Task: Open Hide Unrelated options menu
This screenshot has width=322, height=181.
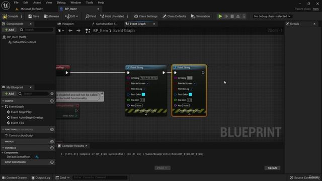Action: point(127,16)
